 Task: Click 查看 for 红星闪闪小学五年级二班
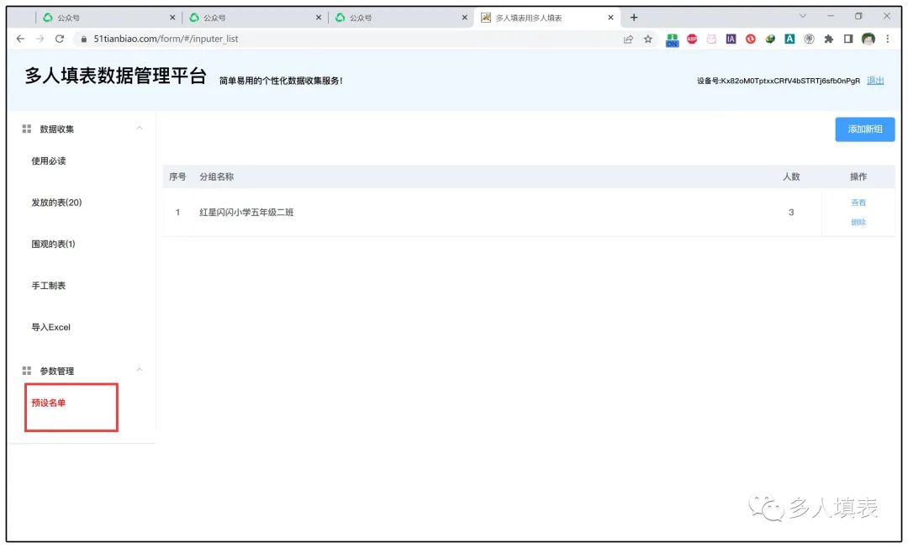click(858, 203)
